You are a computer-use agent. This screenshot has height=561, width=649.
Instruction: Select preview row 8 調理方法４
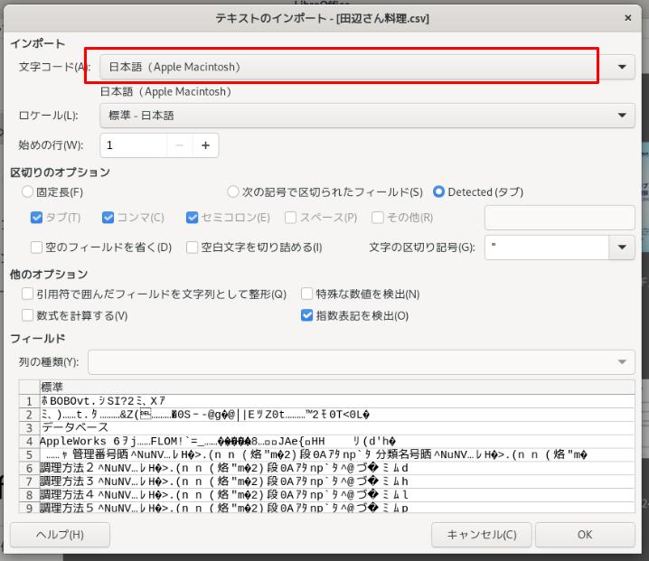pos(337,495)
